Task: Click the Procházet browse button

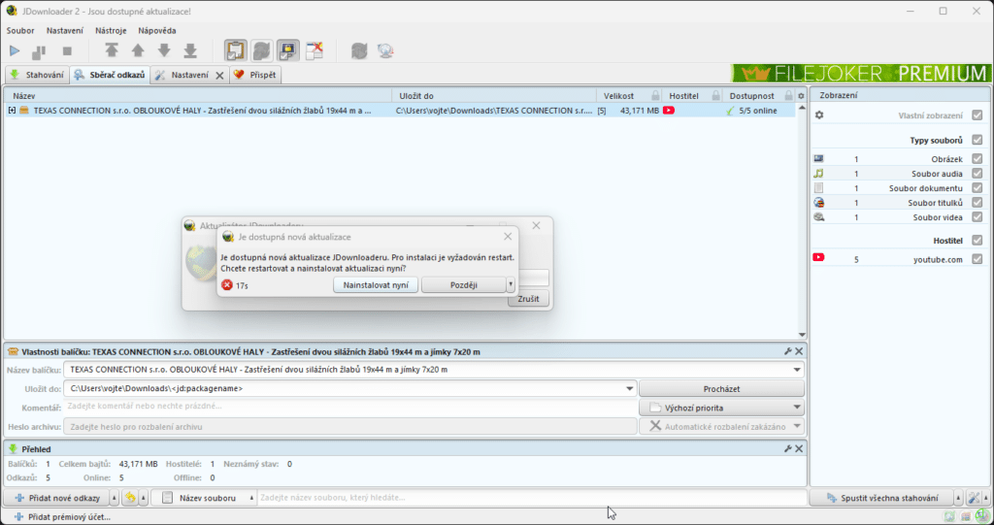Action: click(x=721, y=388)
